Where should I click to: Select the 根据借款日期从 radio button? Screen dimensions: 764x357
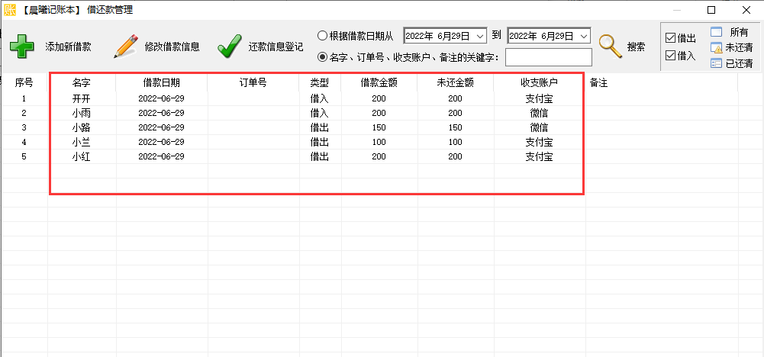(x=322, y=36)
